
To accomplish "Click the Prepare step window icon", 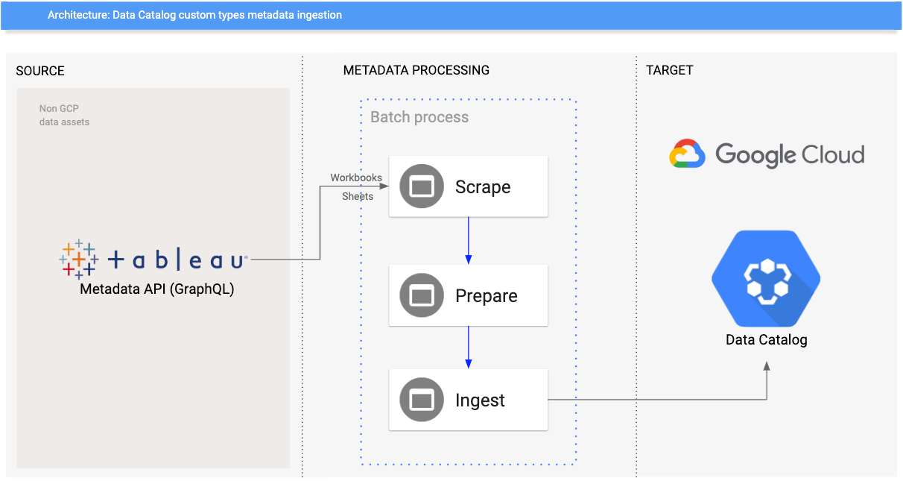I will click(422, 295).
